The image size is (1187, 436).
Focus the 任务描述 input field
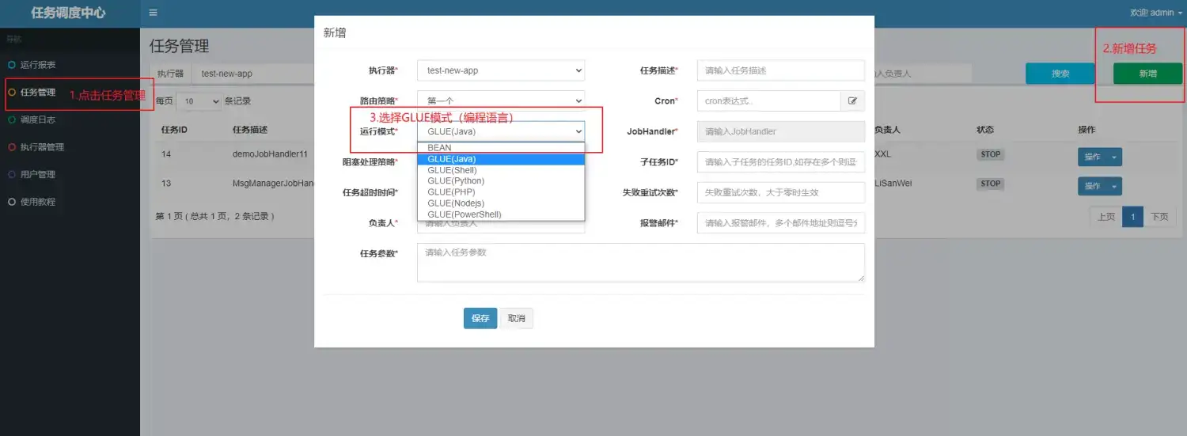[x=781, y=70]
